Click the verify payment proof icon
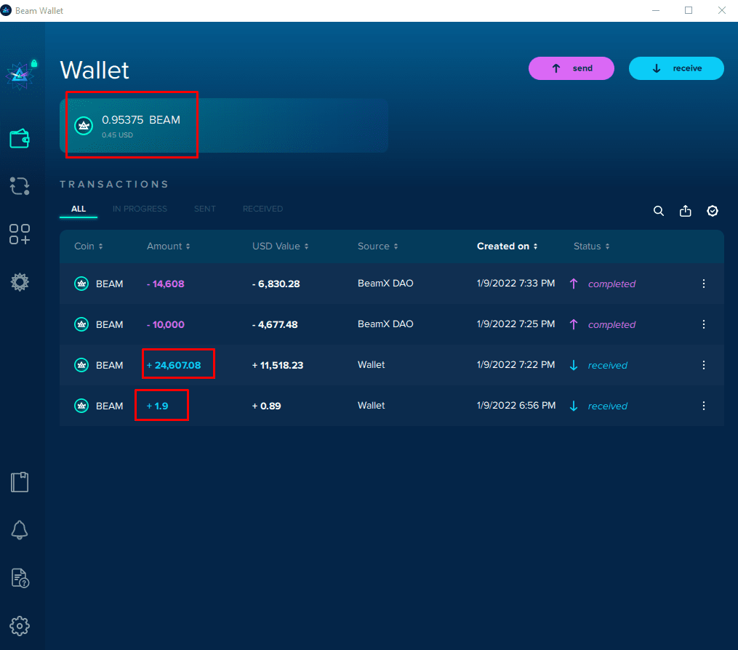This screenshot has width=738, height=650. point(713,211)
